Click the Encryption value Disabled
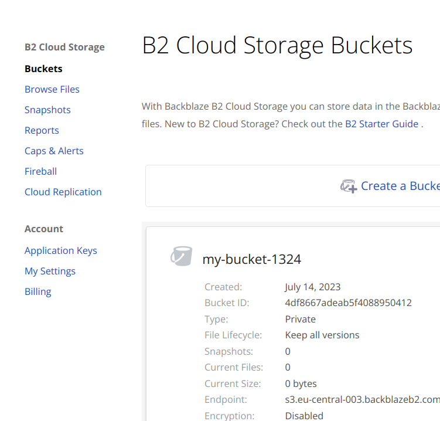Screen dimensions: 440x421 [x=304, y=416]
